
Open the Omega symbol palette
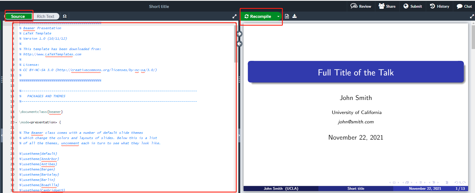click(65, 16)
